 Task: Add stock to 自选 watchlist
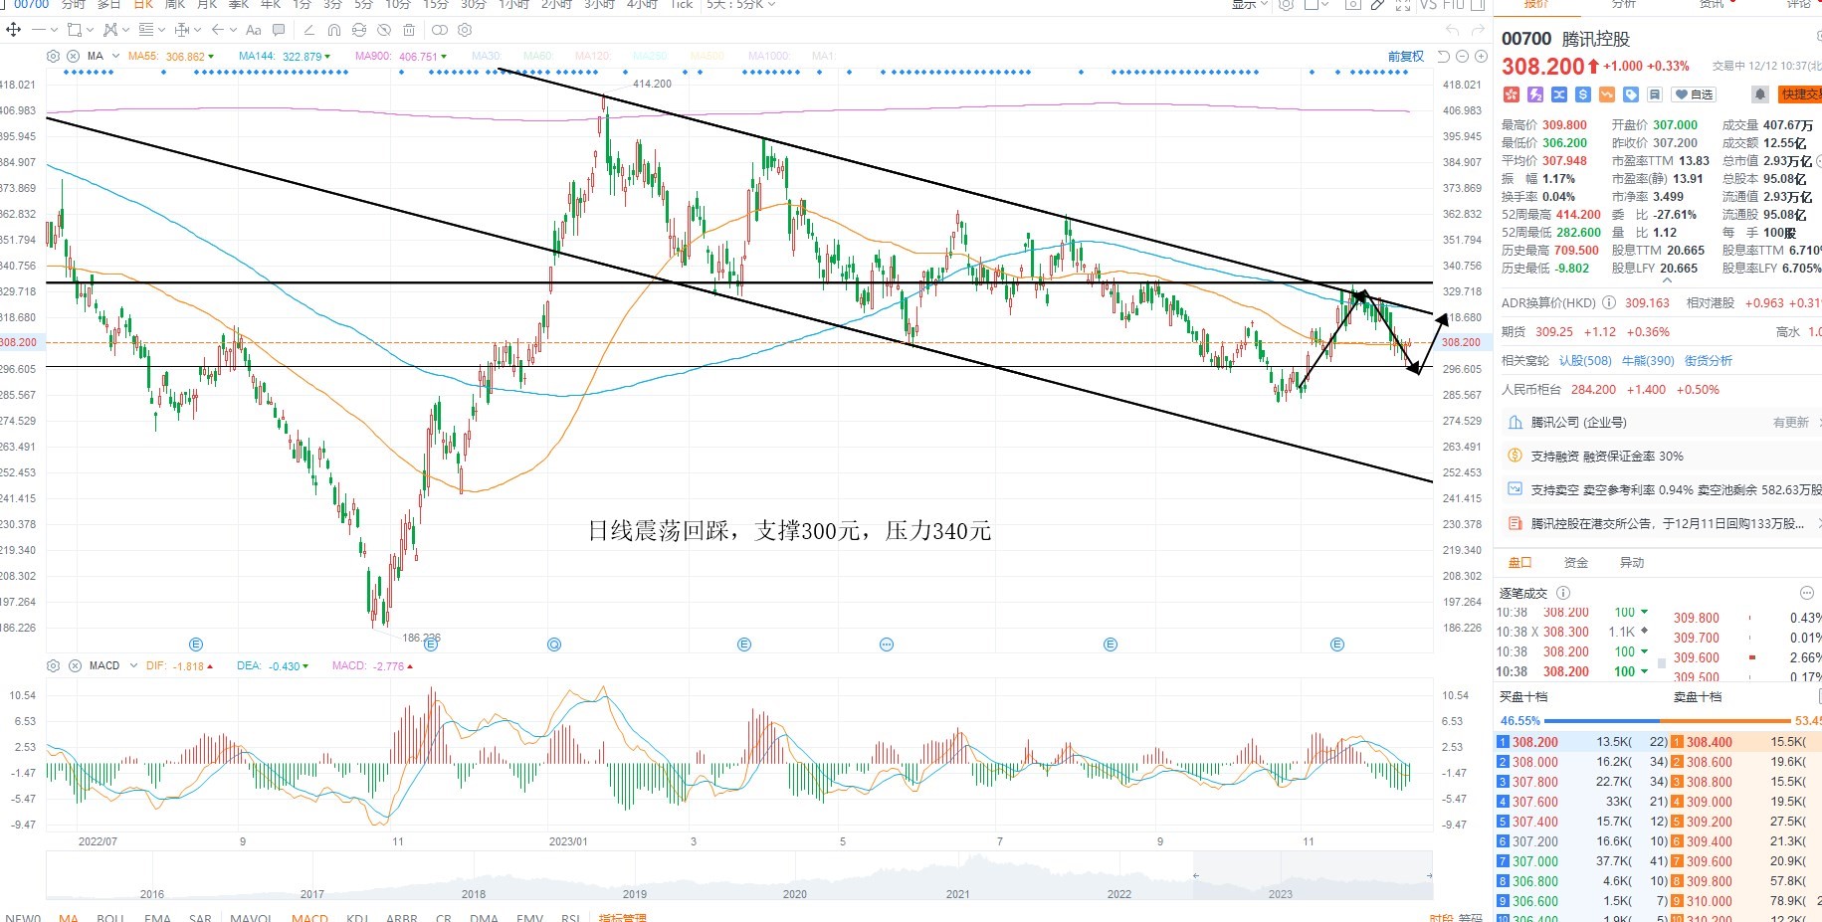point(1694,94)
